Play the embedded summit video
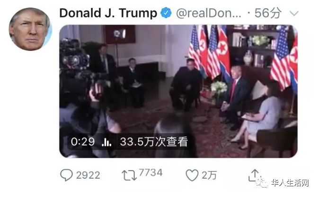The width and height of the screenshot is (319, 197). tap(178, 91)
